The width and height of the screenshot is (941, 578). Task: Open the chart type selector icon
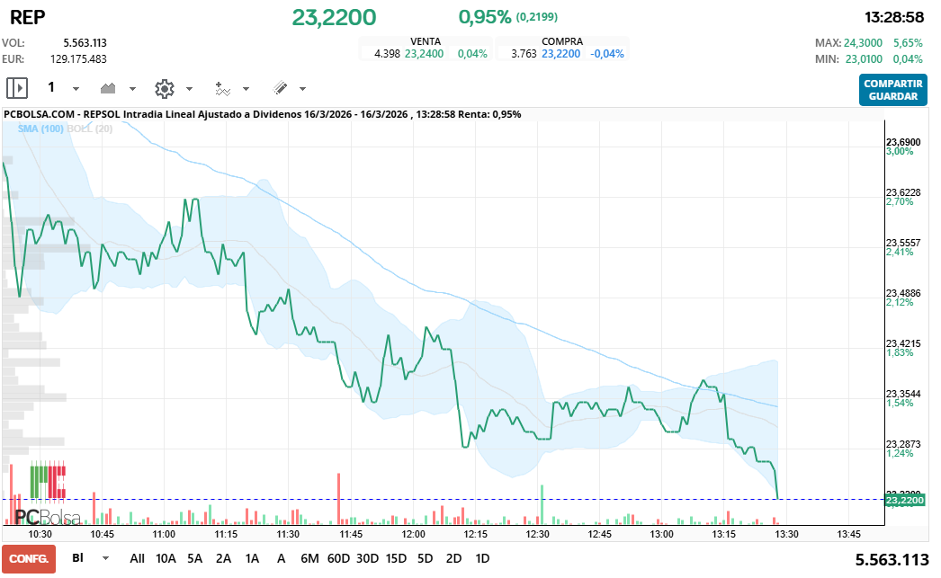pos(106,87)
